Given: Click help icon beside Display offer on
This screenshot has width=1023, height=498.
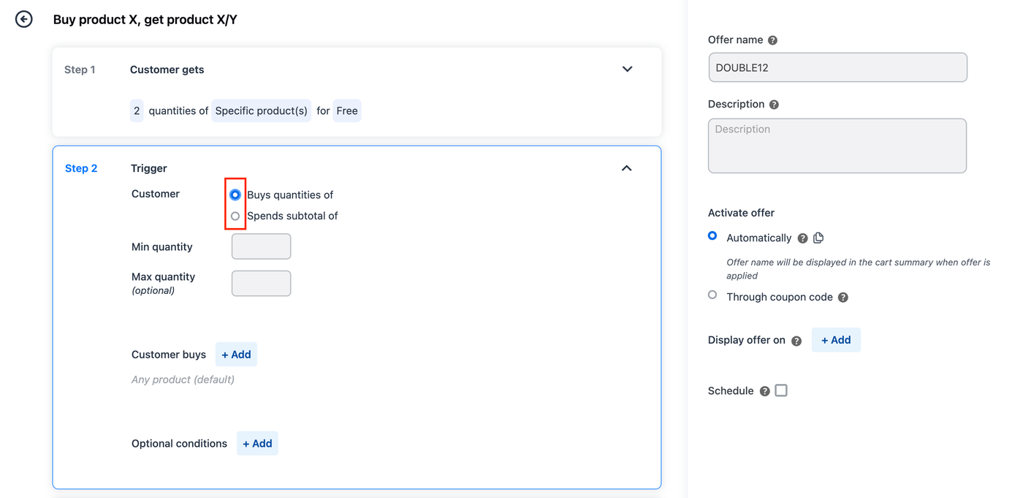Looking at the screenshot, I should pyautogui.click(x=796, y=341).
